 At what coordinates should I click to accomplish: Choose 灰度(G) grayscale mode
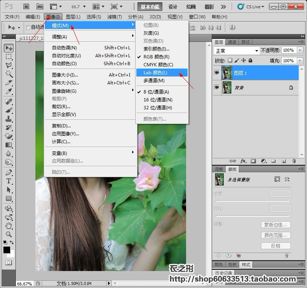point(162,33)
